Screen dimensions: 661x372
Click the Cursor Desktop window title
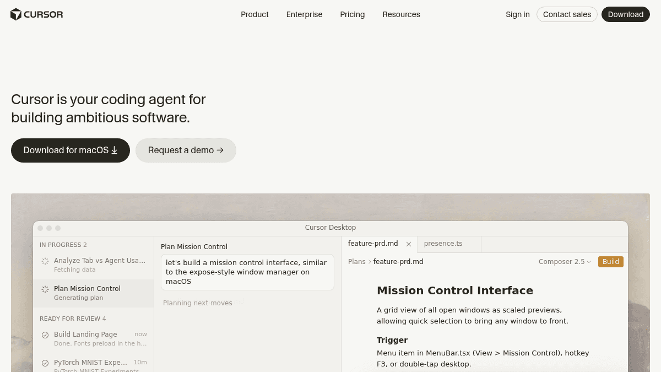330,228
